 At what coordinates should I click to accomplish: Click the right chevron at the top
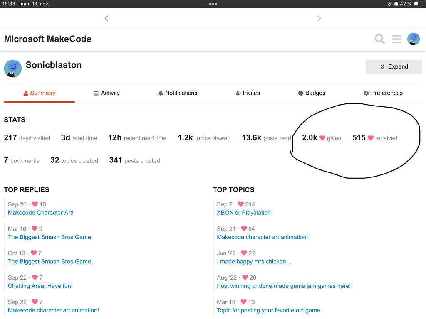[319, 18]
